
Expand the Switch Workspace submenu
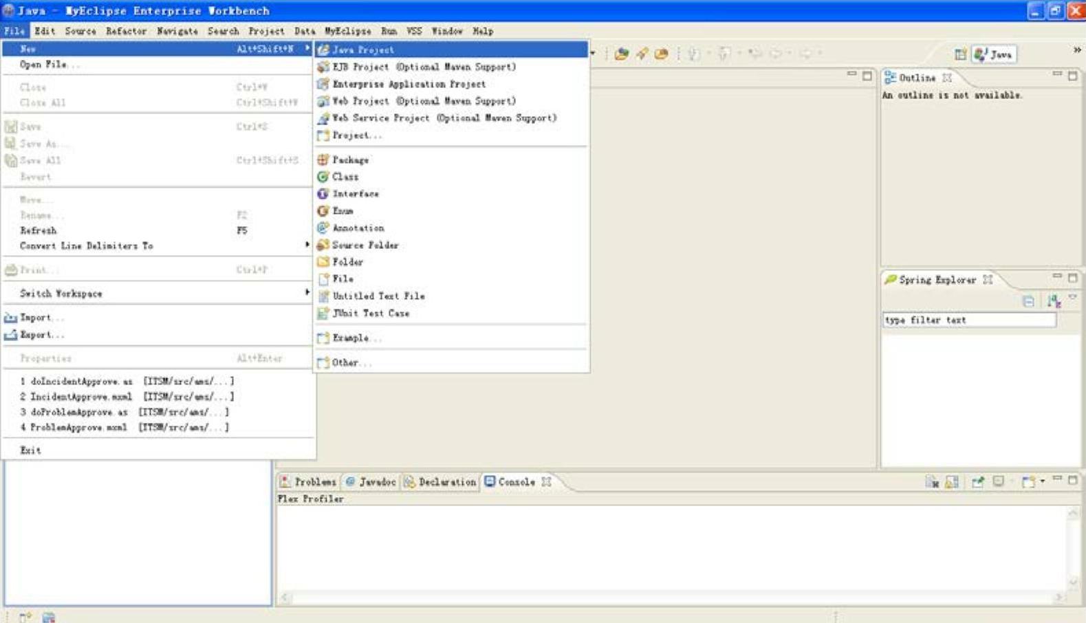pyautogui.click(x=158, y=294)
